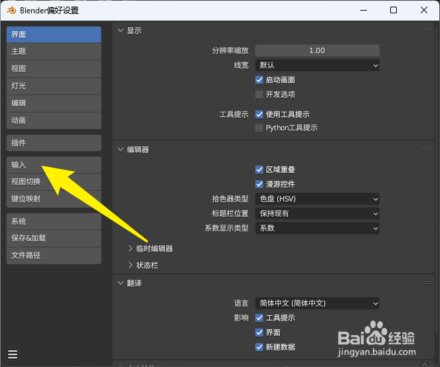The width and height of the screenshot is (440, 367).
Task: Collapse the 编辑器 panel
Action: [121, 150]
